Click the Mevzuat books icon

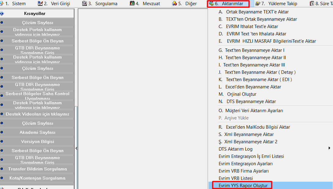click(x=132, y=4)
